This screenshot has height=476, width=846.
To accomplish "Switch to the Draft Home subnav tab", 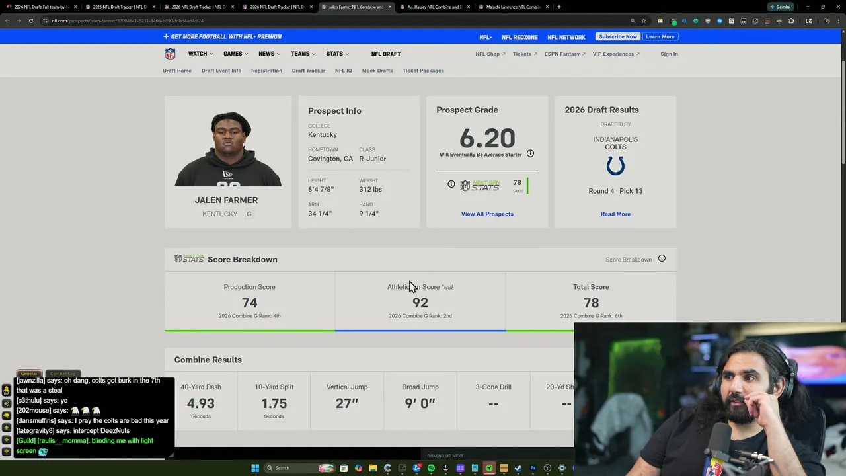I will (x=177, y=71).
